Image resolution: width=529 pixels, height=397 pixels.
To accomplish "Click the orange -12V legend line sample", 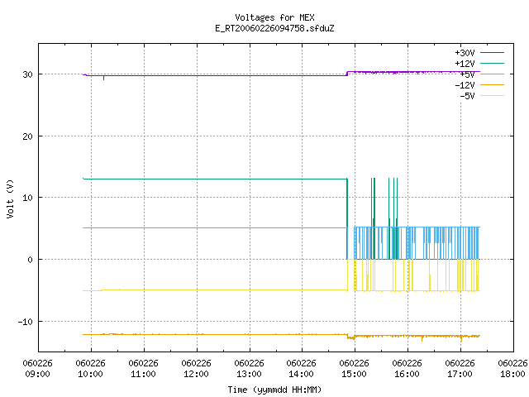I will click(x=492, y=84).
